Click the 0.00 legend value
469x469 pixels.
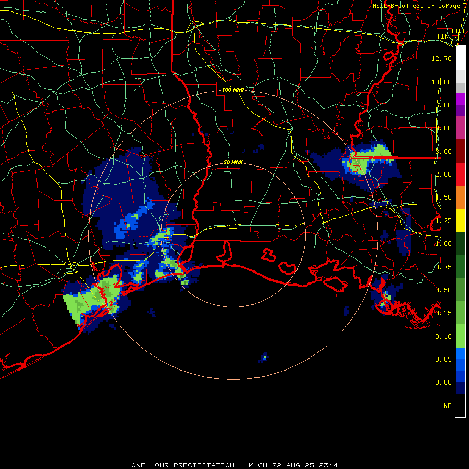(x=443, y=382)
